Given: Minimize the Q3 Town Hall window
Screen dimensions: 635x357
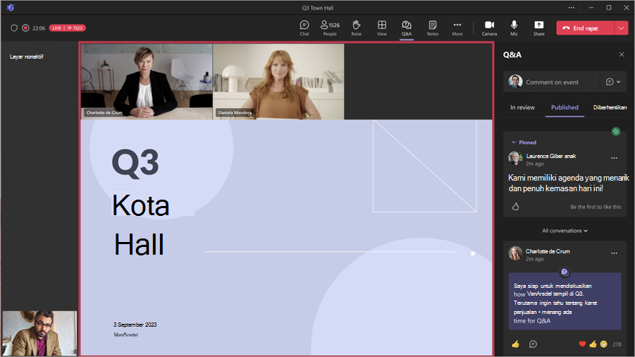Looking at the screenshot, I should coord(591,8).
